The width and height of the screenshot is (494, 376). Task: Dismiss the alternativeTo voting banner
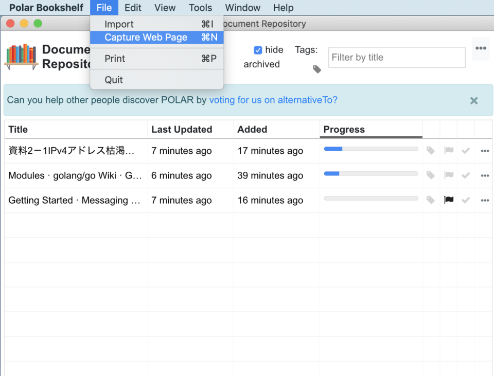tap(474, 101)
